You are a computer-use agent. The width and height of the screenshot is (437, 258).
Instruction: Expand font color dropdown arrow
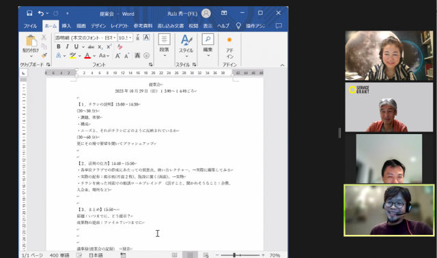(94, 56)
